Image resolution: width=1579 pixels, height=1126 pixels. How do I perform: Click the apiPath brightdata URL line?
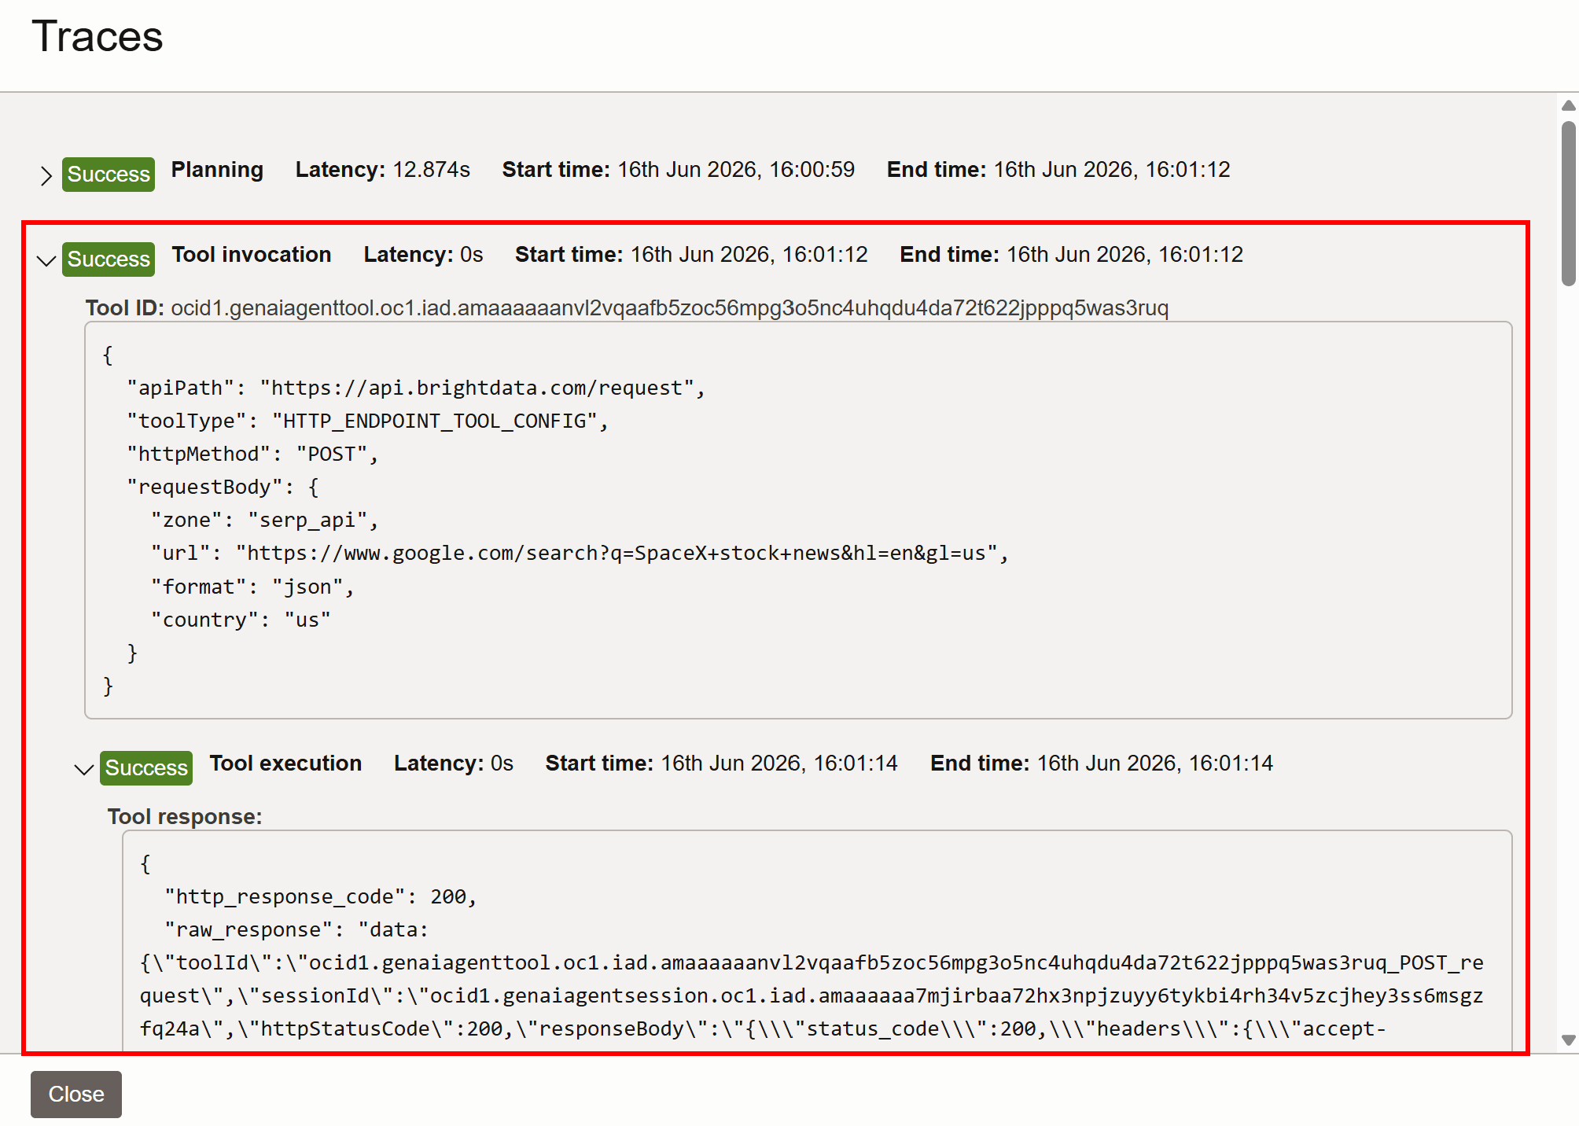417,388
